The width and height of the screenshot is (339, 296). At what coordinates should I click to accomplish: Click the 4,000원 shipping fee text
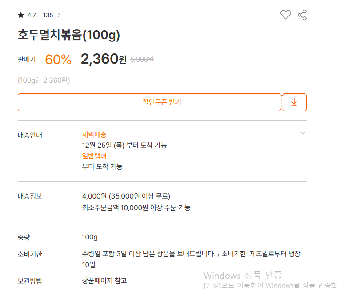coord(126,196)
